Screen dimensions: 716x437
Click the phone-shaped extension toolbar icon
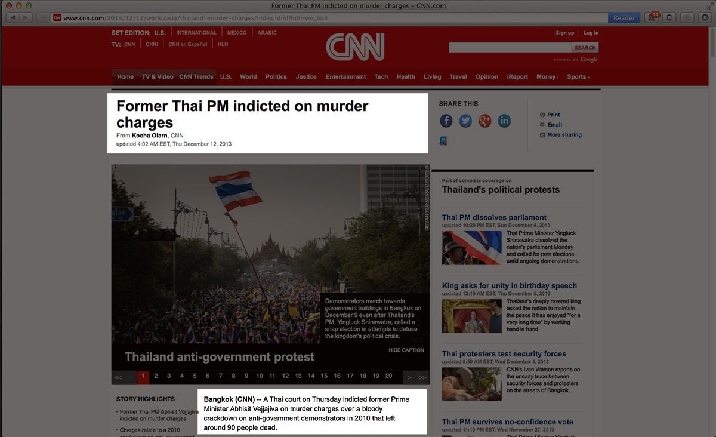(669, 18)
